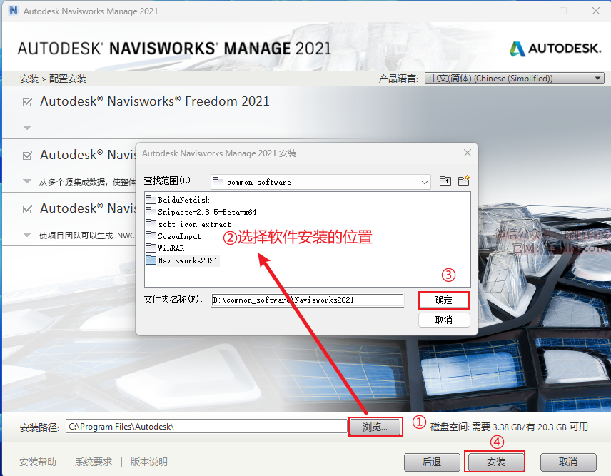This screenshot has height=476, width=611.
Task: Minimize the Navisworks installer window
Action: click(x=531, y=11)
